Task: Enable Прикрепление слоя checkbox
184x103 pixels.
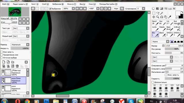Action: click(x=1, y=55)
